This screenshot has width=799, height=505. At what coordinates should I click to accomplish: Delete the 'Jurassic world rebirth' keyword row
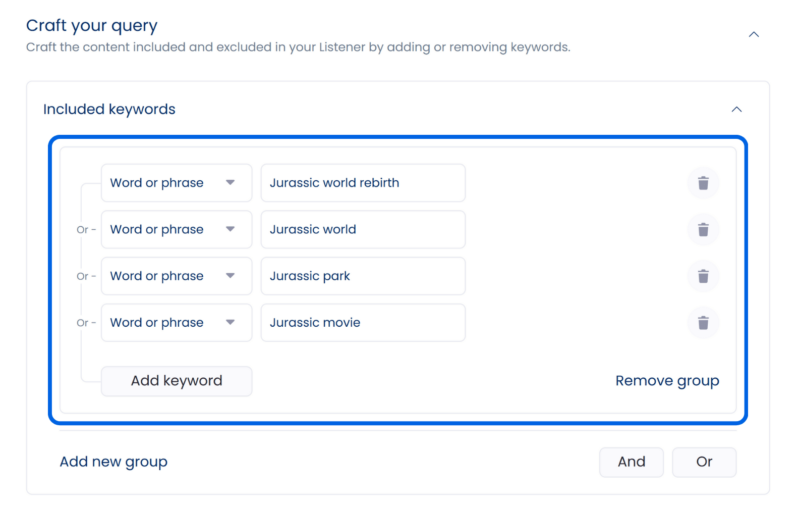703,183
